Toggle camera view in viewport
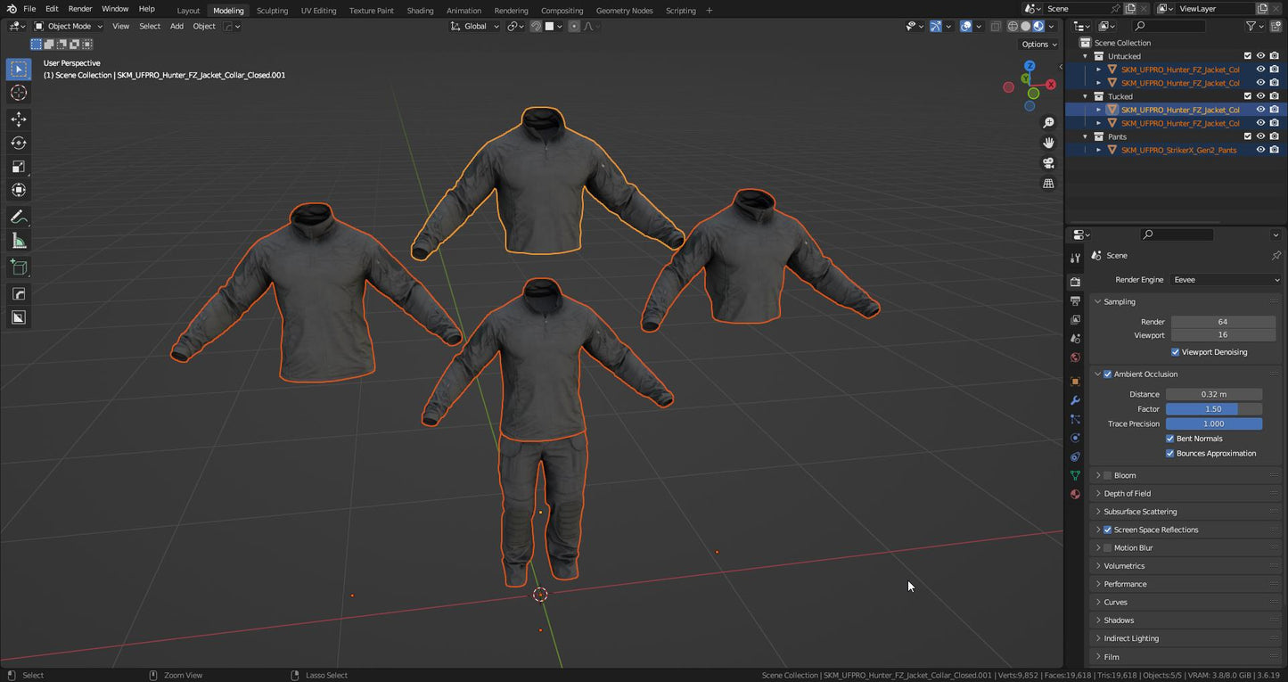Screen dimensions: 1288x682 click(x=1048, y=163)
